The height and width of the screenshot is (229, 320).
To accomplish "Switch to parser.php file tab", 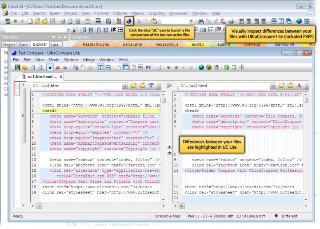I will (132, 44).
